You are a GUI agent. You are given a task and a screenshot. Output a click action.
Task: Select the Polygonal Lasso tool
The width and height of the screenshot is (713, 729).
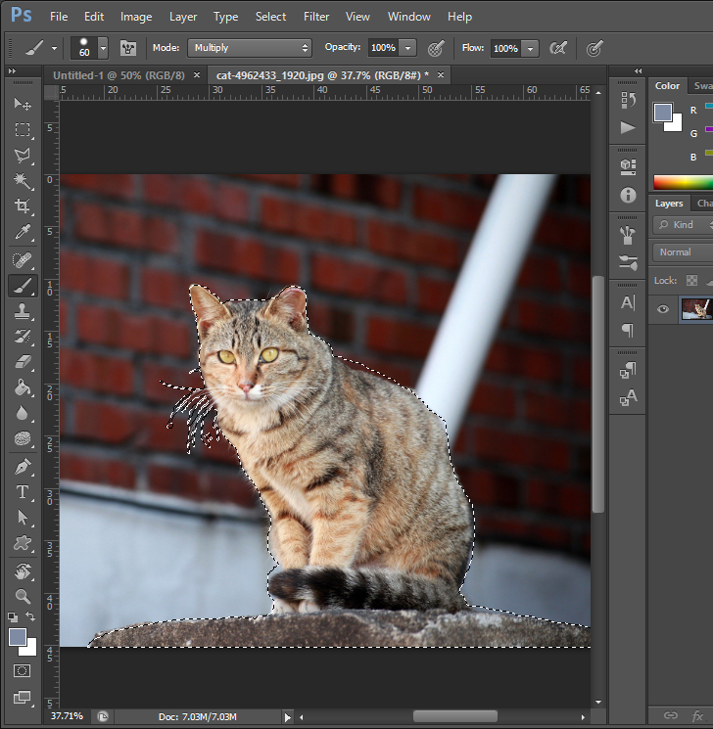23,156
